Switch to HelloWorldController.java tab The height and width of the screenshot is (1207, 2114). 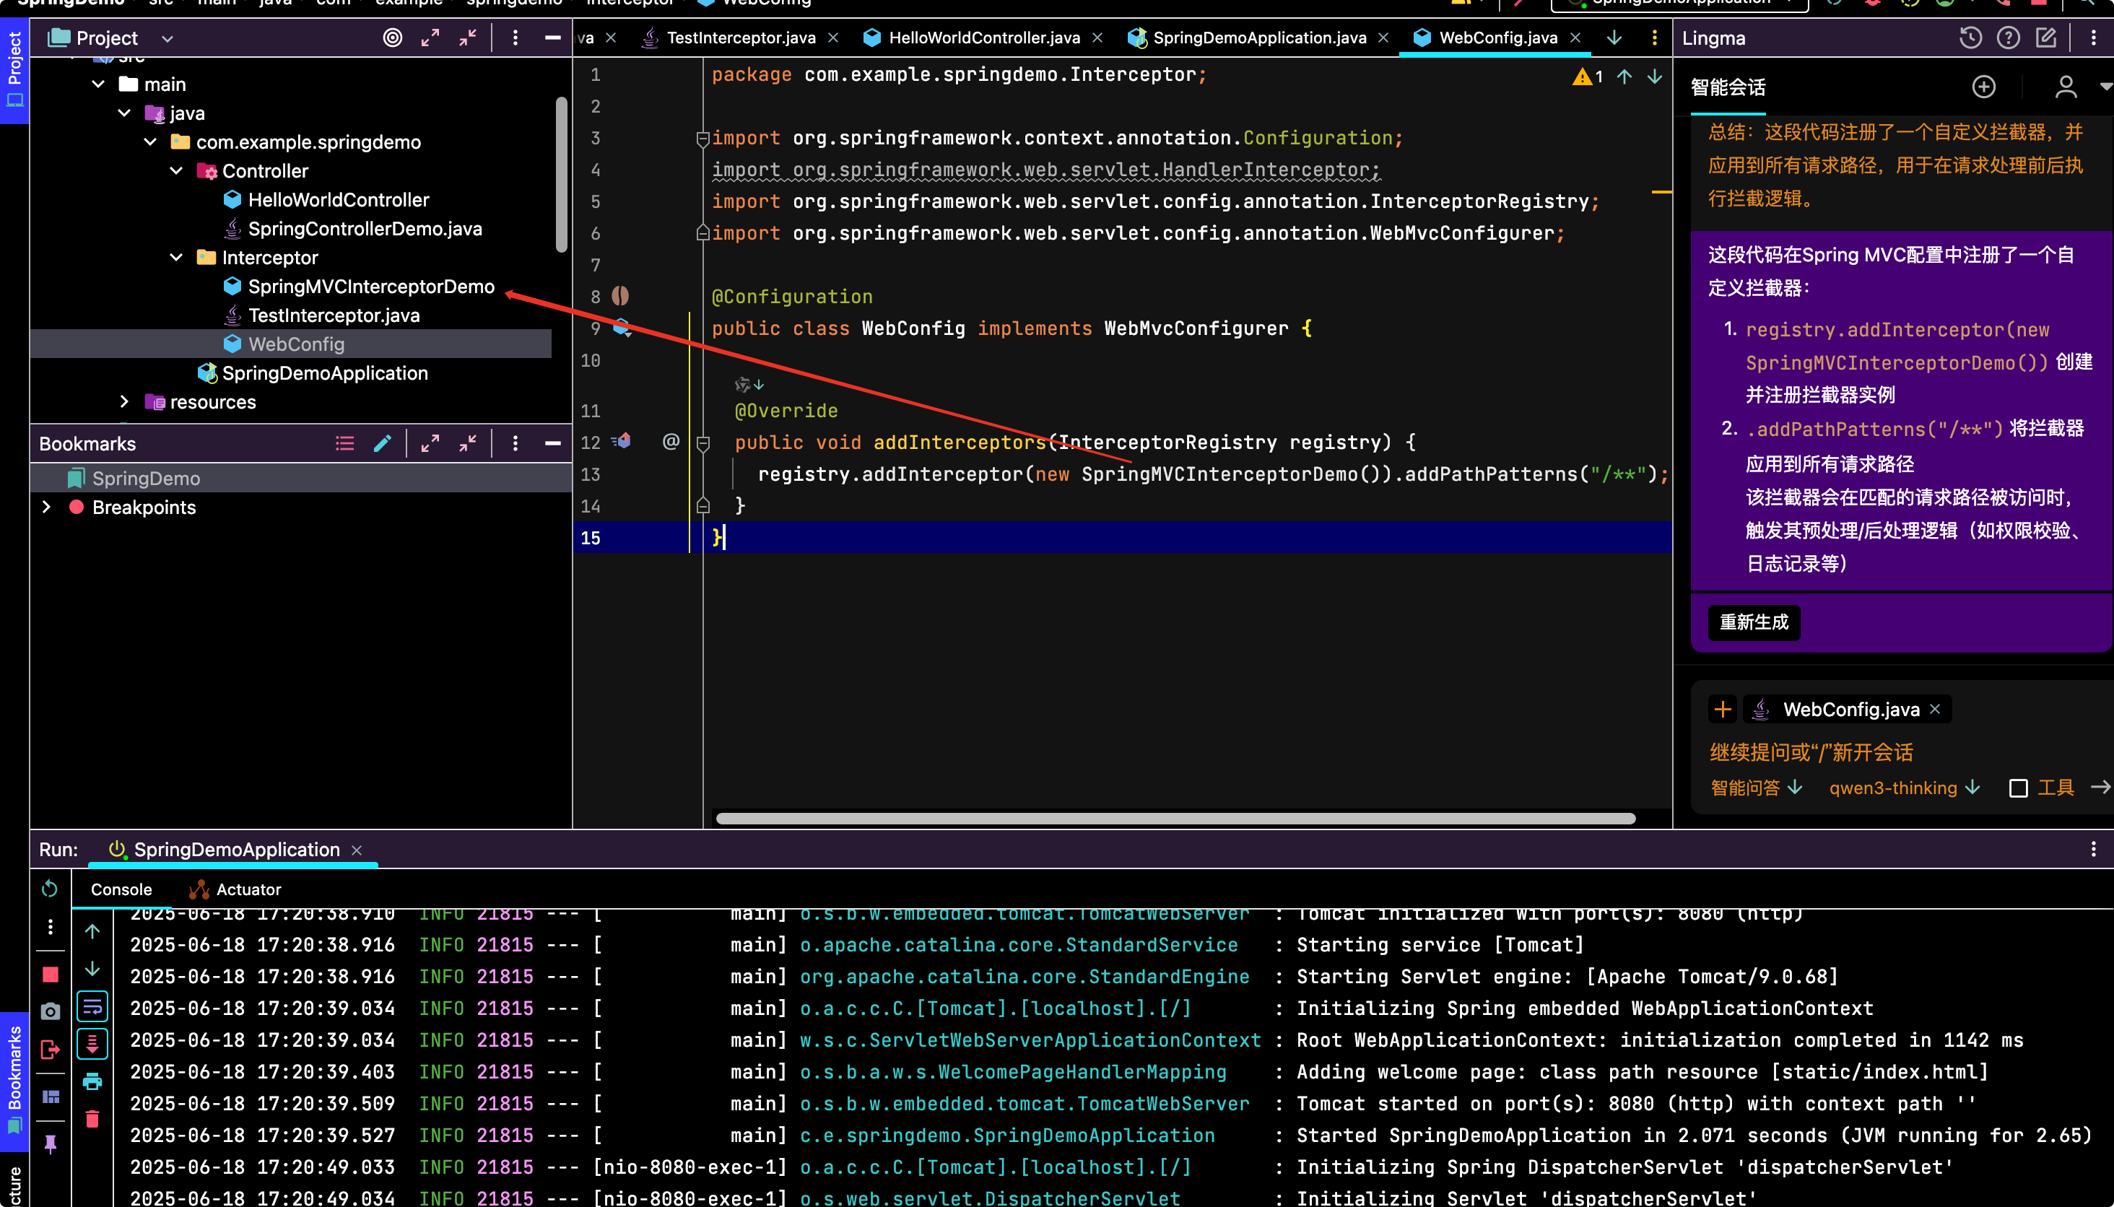(x=983, y=38)
